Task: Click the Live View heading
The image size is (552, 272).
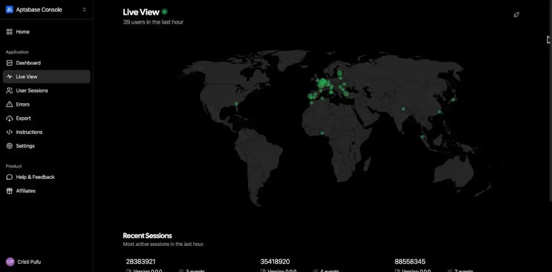Action: (141, 12)
